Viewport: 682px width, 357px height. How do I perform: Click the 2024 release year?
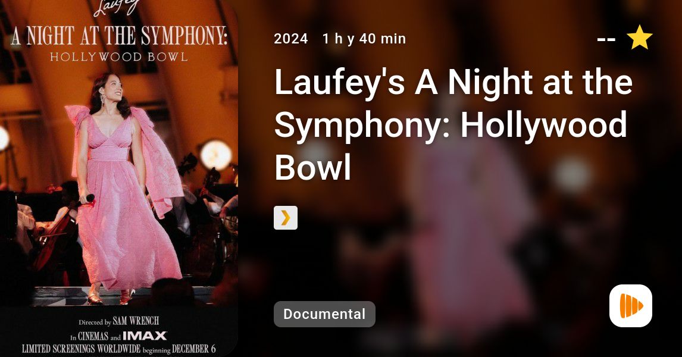tap(291, 39)
